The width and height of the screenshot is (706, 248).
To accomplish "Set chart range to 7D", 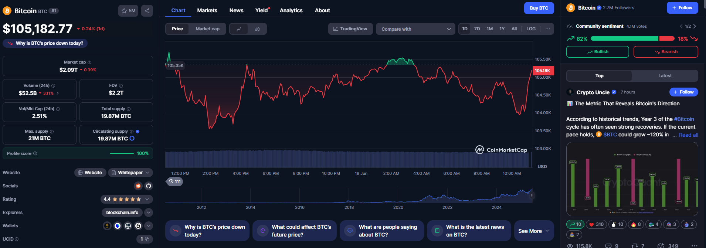I will pyautogui.click(x=477, y=29).
